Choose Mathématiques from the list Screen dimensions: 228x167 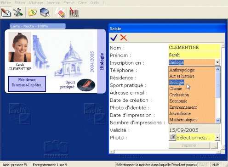(183, 120)
